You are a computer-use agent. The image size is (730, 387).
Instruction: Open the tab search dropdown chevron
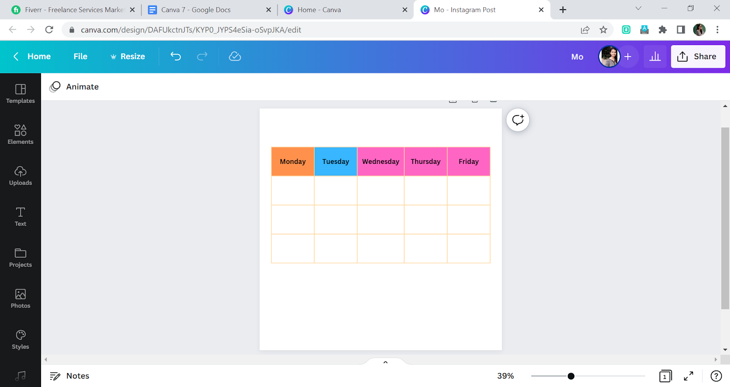[x=638, y=8]
